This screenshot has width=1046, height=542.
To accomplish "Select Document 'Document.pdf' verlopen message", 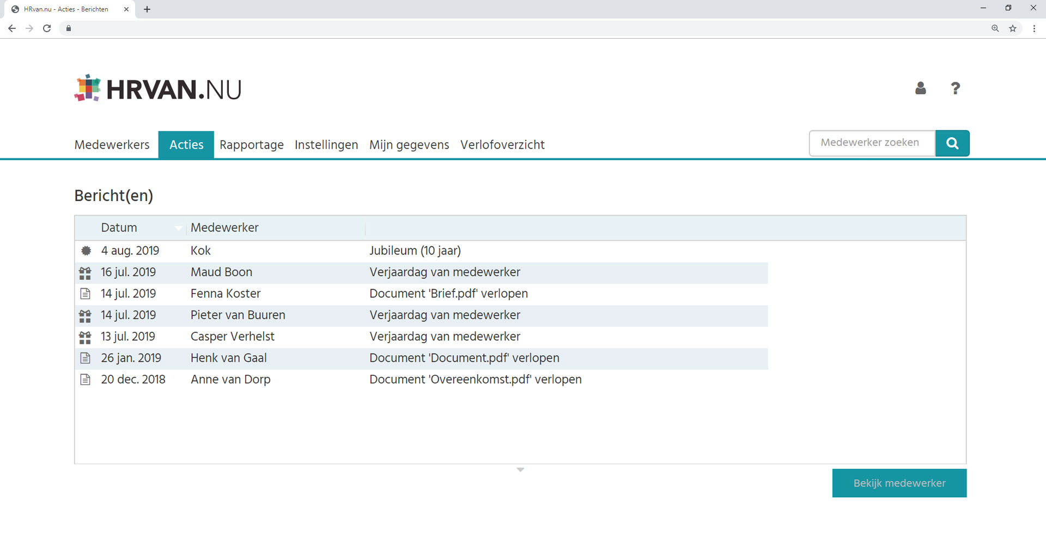I will 464,358.
